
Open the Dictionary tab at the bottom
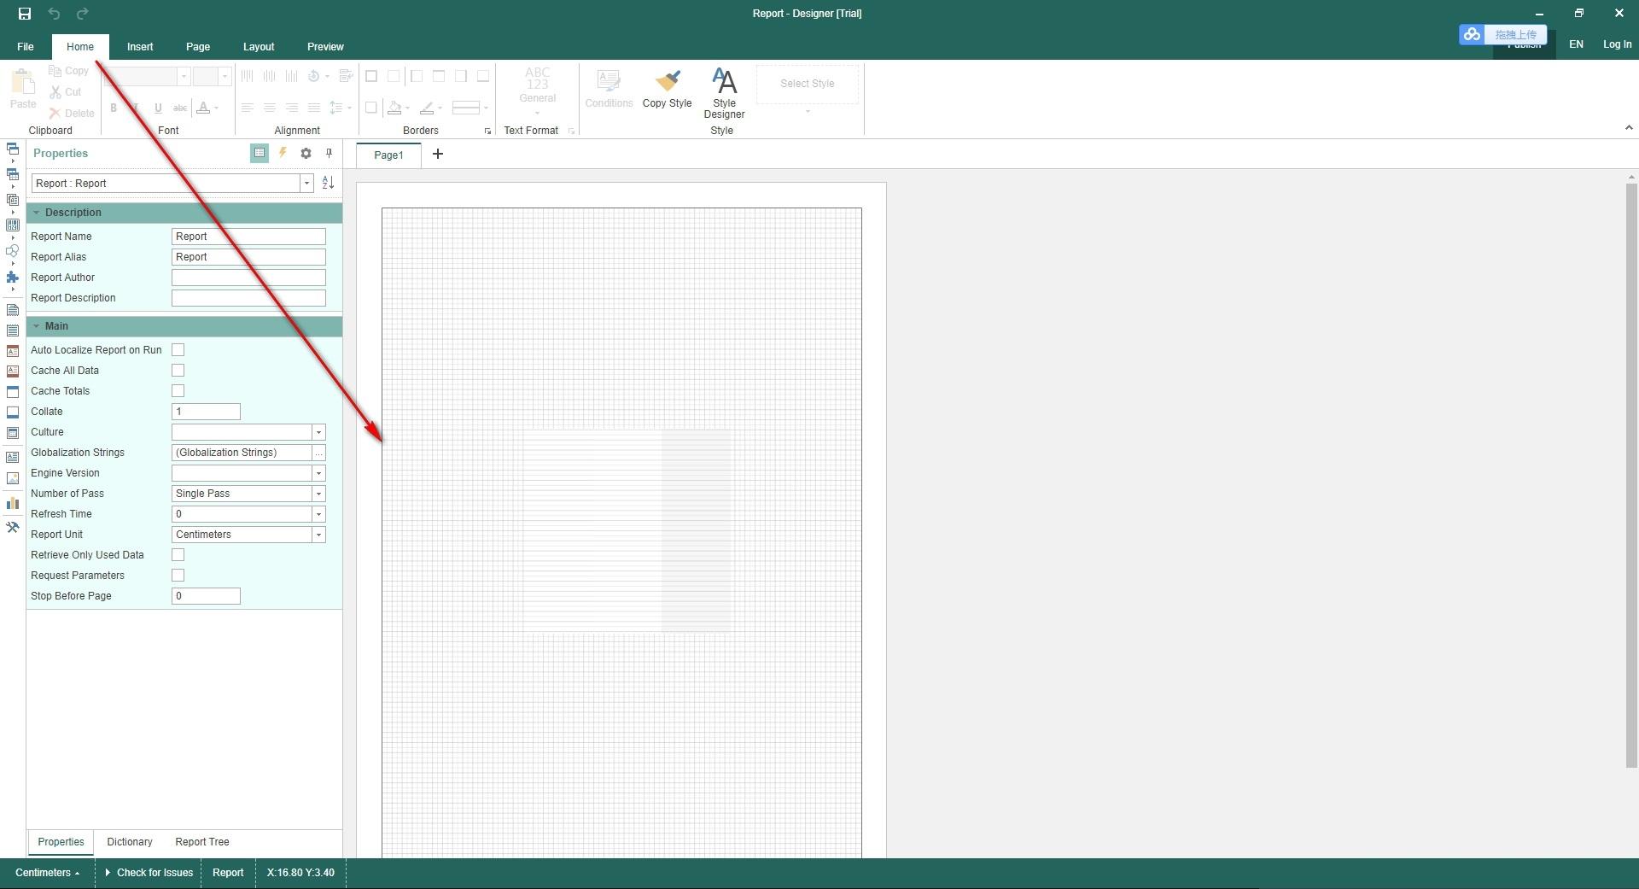[130, 842]
